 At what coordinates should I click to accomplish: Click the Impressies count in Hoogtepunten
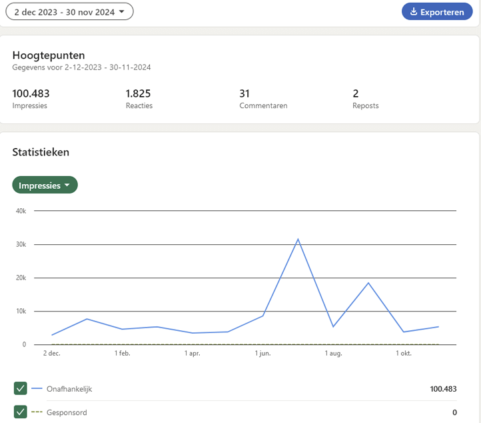[x=31, y=94]
